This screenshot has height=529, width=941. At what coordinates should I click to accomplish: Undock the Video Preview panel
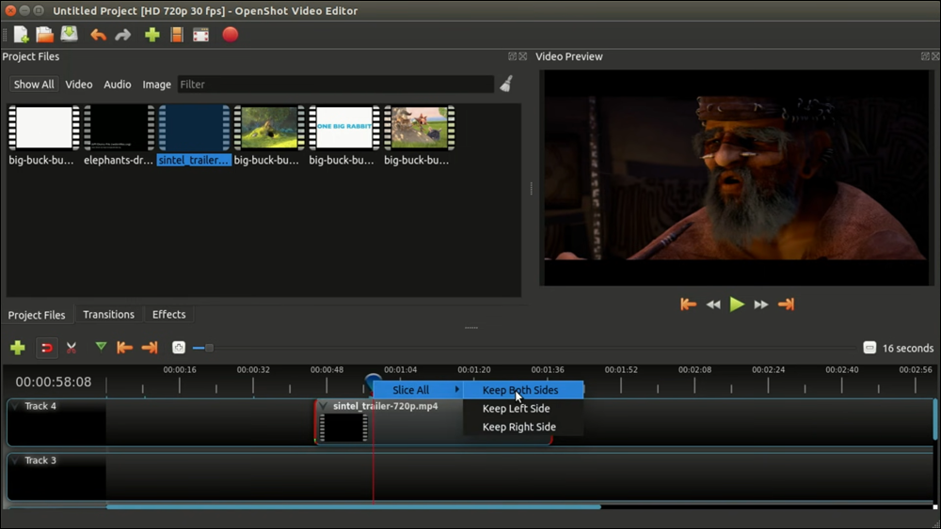point(925,56)
